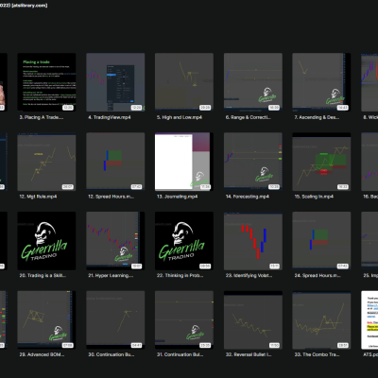This screenshot has height=378, width=378.
Task: Click the file name '20. Trading is a Skill...'
Action: 43,276
